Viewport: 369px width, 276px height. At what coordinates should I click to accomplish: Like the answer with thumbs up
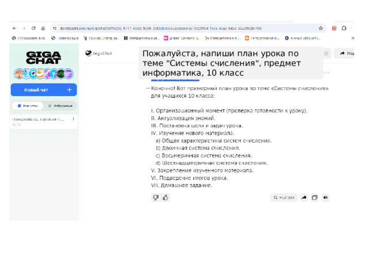165,198
